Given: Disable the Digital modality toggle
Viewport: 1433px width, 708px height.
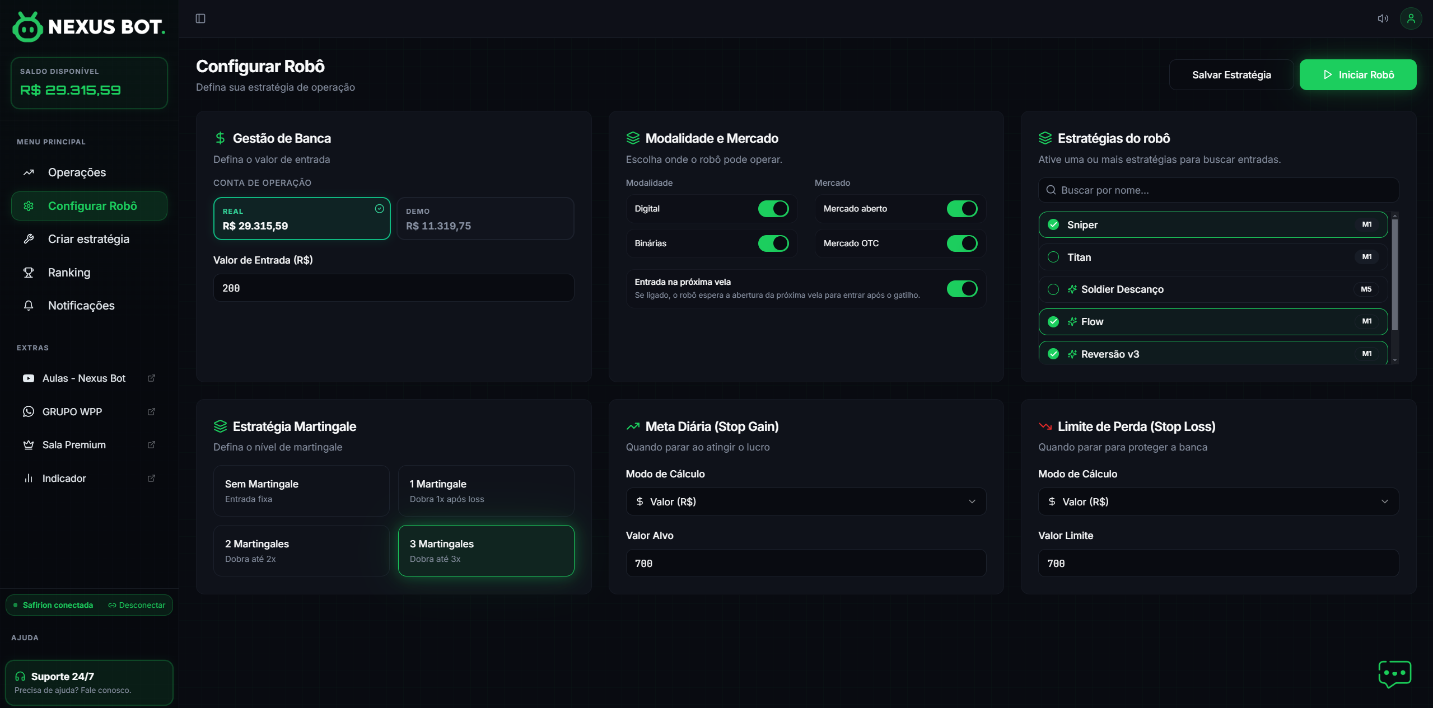Looking at the screenshot, I should pyautogui.click(x=773, y=209).
